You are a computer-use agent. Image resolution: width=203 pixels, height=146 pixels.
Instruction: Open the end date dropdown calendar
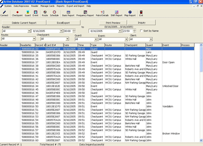pos(120,31)
